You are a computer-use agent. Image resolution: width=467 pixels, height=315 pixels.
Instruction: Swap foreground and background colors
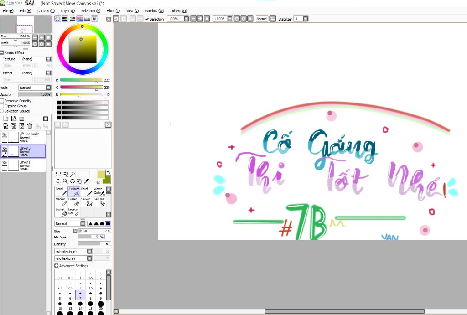pyautogui.click(x=109, y=172)
